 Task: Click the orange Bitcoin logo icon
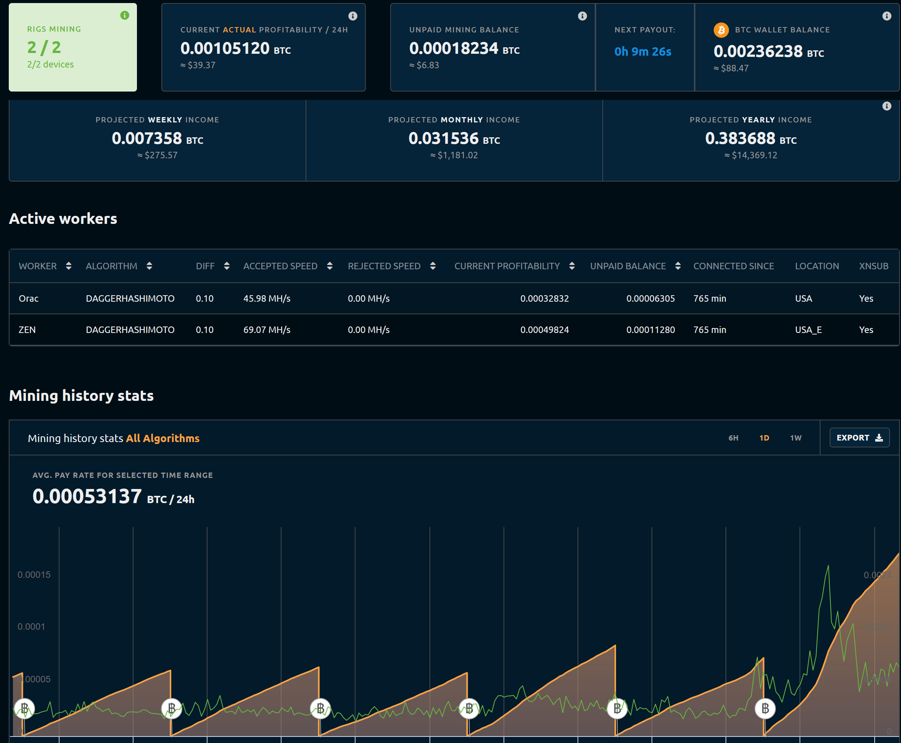(x=721, y=30)
